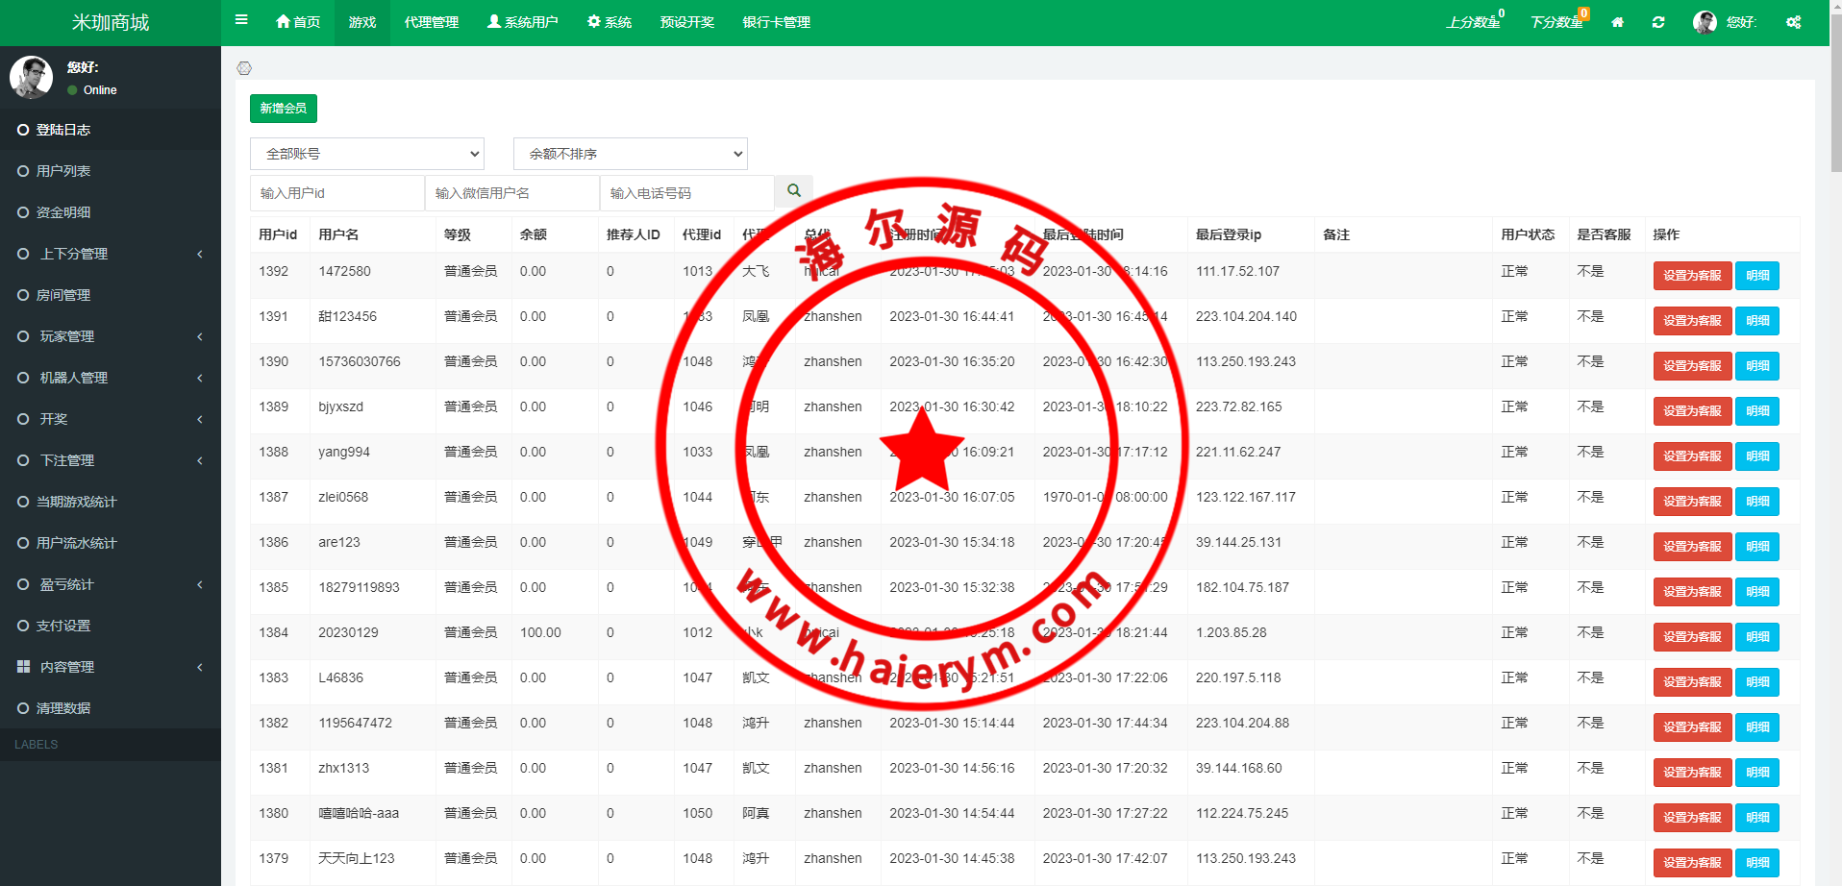Click 明细 button for user yang994

tap(1756, 456)
